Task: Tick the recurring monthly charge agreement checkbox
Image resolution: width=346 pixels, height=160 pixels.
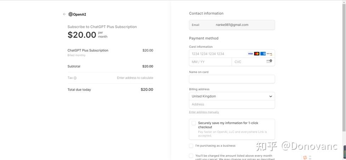Action: click(191, 156)
